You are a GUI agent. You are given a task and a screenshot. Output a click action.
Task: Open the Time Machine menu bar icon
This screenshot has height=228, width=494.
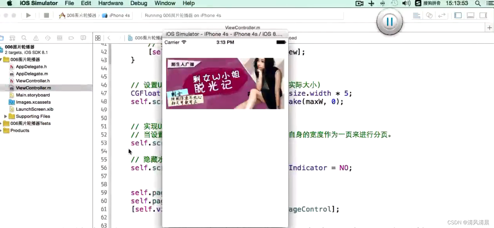coord(394,3)
